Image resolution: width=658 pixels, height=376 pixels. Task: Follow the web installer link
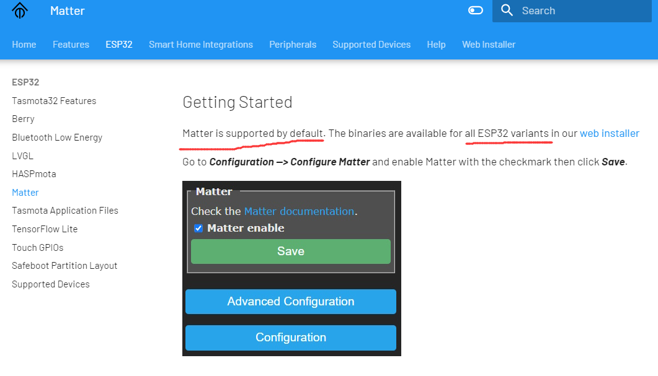609,133
